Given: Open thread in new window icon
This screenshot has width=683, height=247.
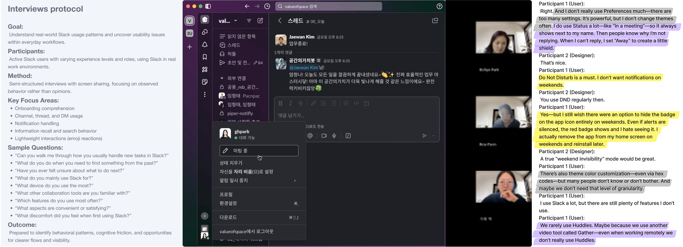Looking at the screenshot, I should tap(435, 20).
